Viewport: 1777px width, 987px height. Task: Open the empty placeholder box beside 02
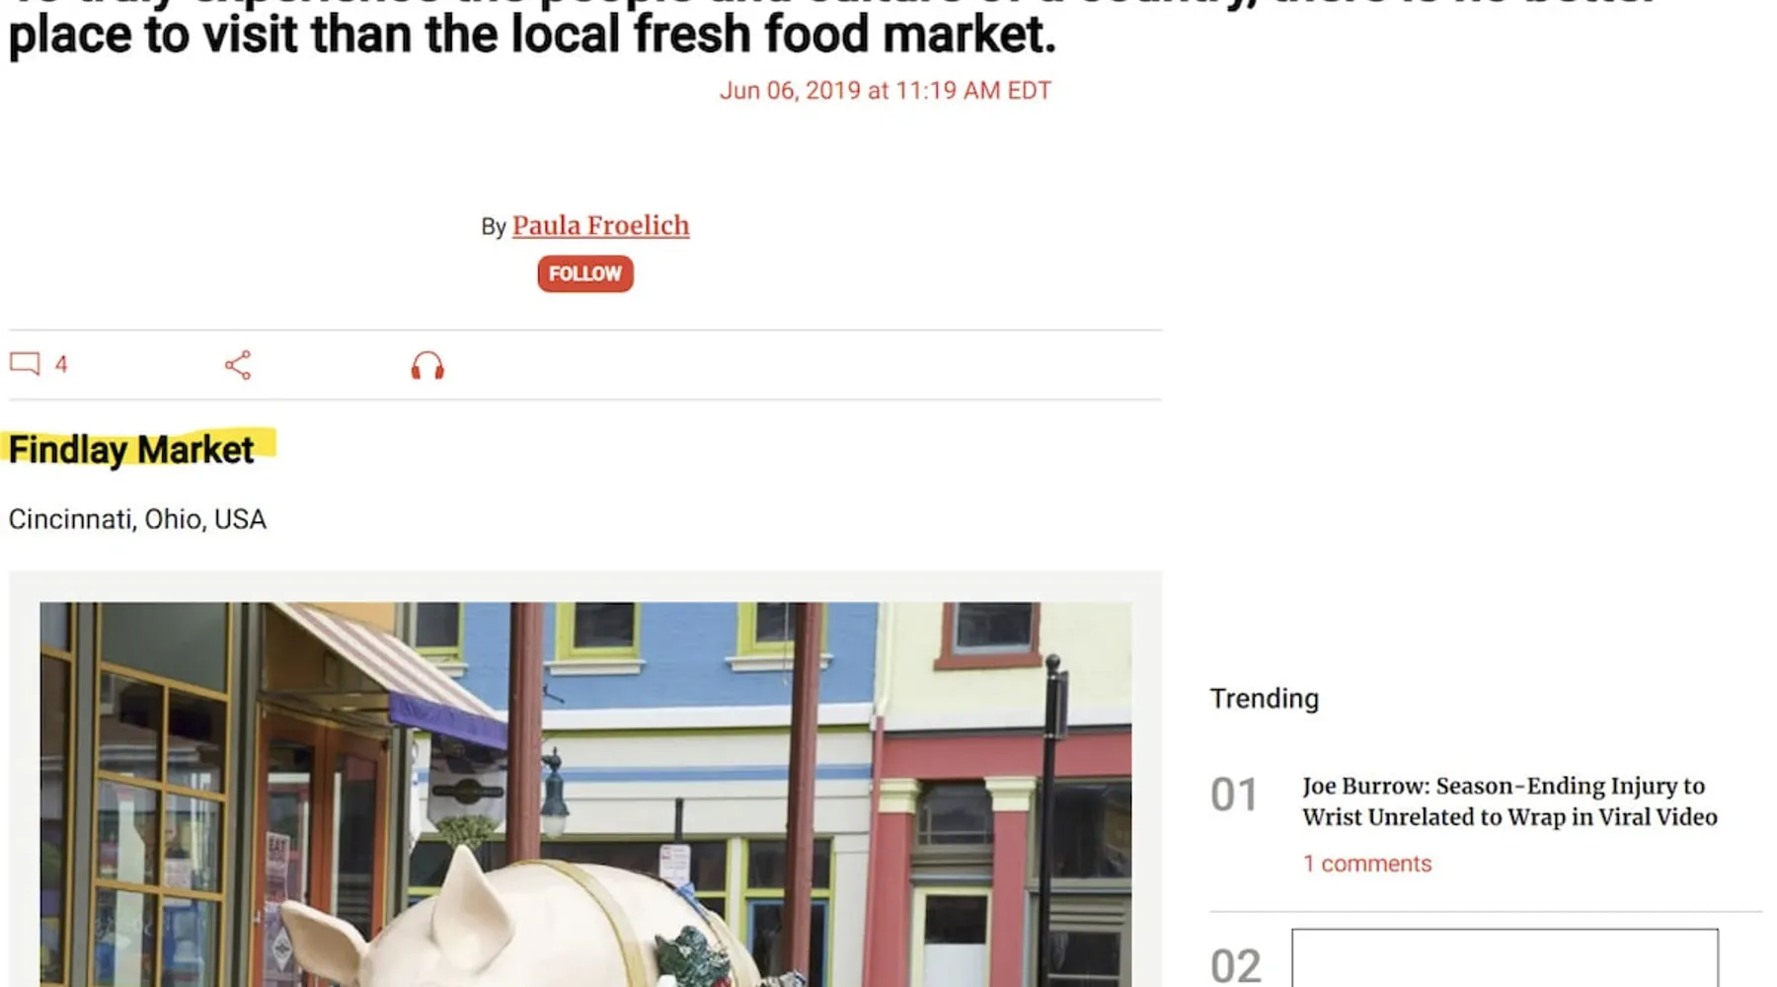tap(1505, 957)
